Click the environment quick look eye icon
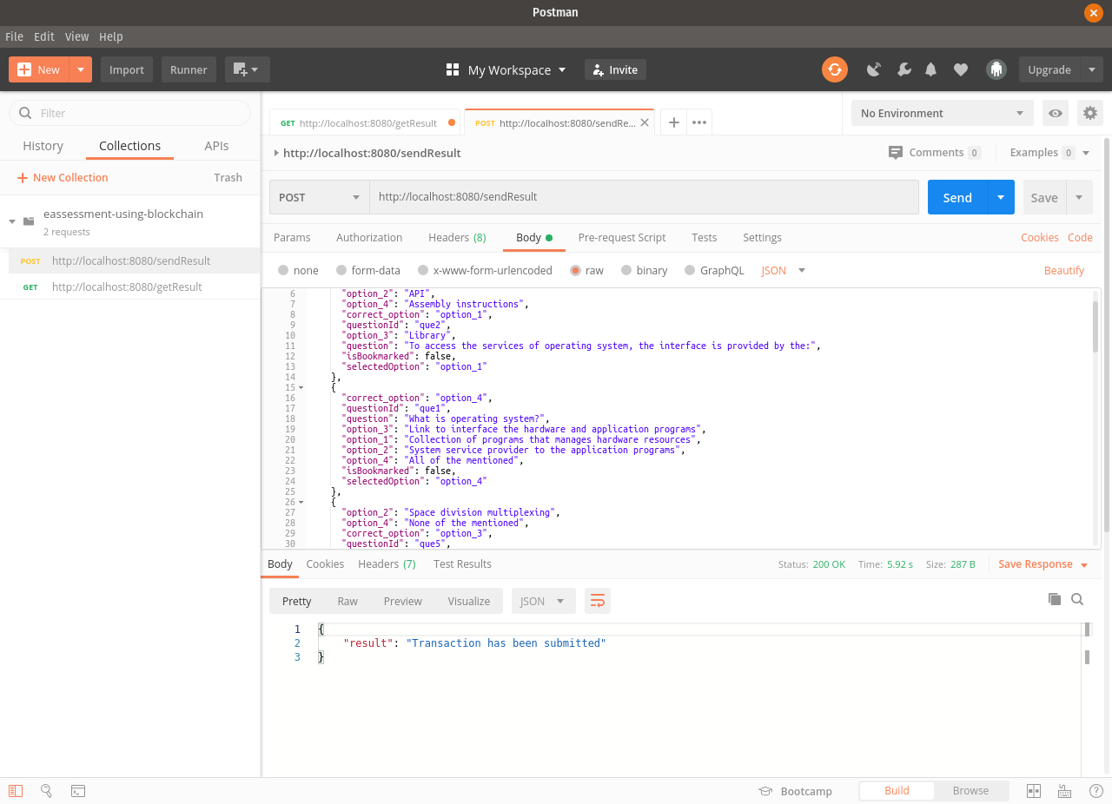 (x=1056, y=113)
